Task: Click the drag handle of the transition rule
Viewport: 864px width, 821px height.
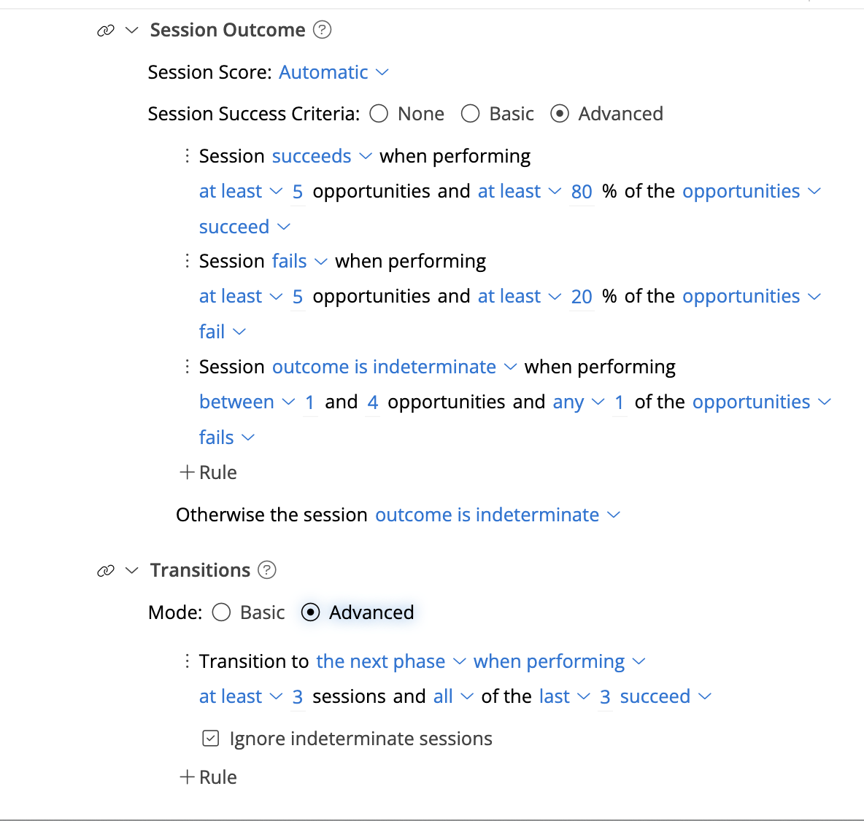Action: click(187, 661)
